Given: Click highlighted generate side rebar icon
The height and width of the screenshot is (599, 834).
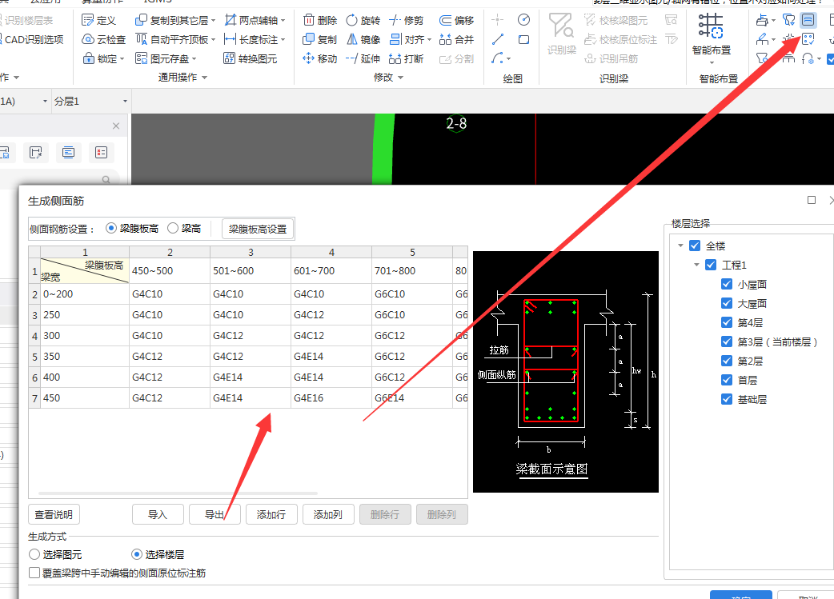Looking at the screenshot, I should [808, 20].
